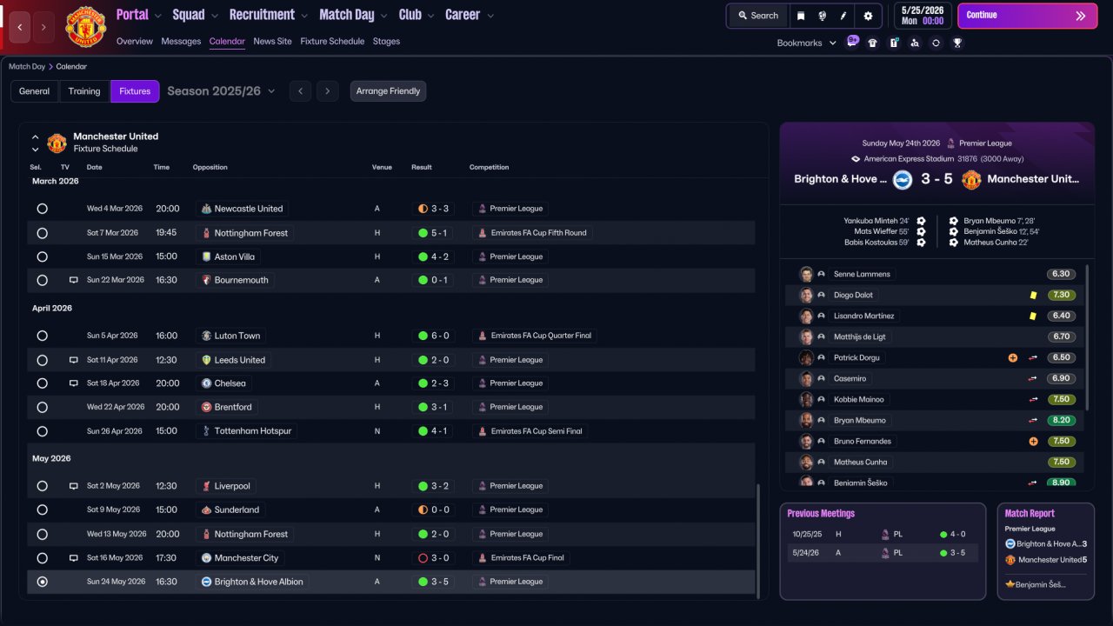Viewport: 1113px width, 626px height.
Task: Click the circular arrows shortcut icon in bookmarks bar
Action: tap(936, 43)
